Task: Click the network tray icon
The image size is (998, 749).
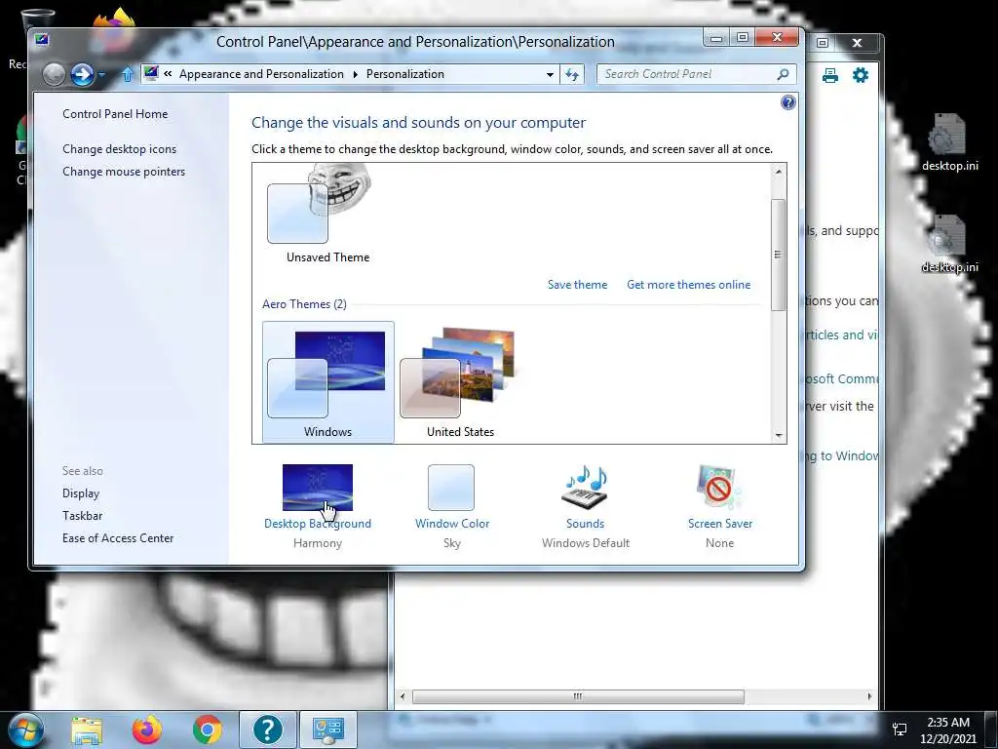Action: pyautogui.click(x=900, y=729)
